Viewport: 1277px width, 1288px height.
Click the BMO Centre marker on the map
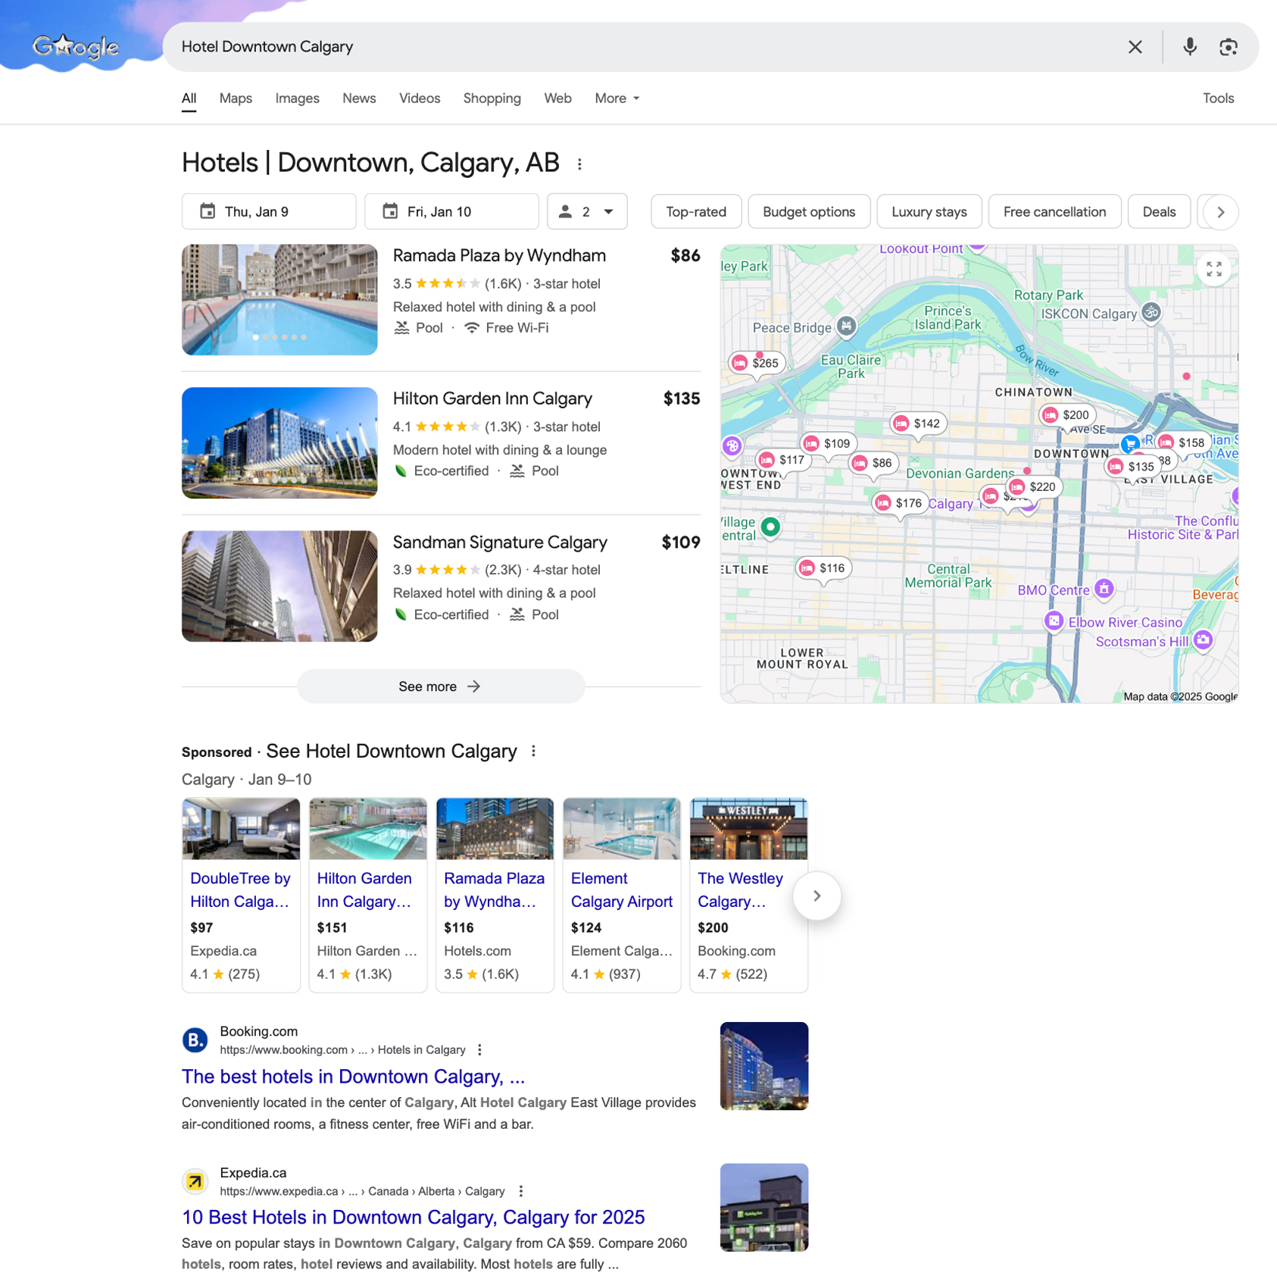[x=1104, y=589]
